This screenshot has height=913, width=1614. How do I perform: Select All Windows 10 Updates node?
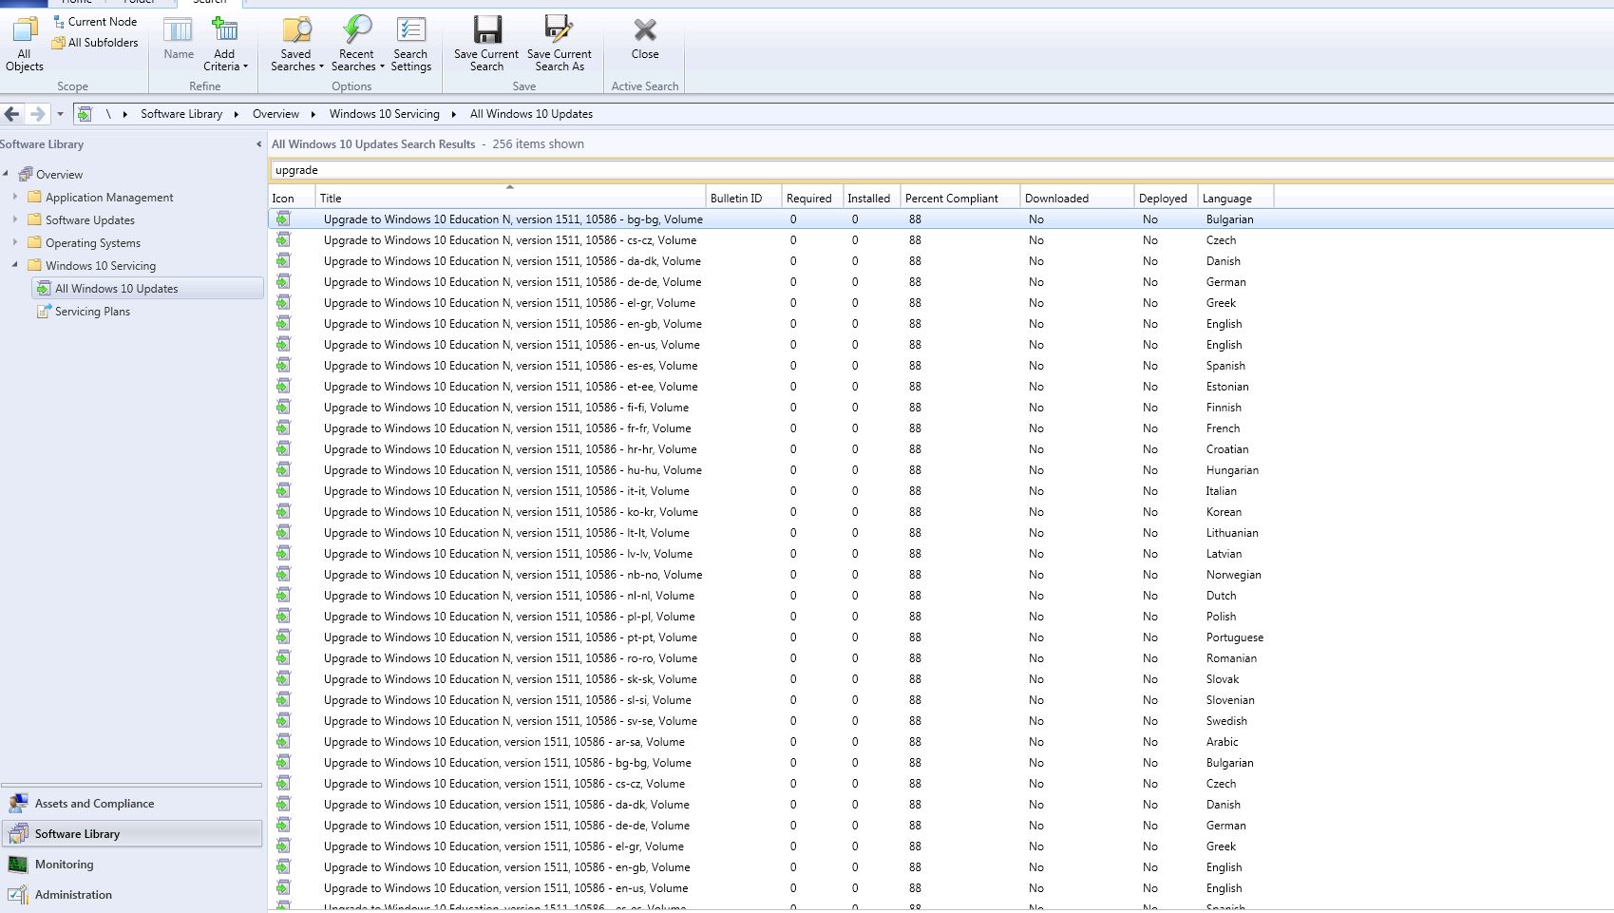coord(147,288)
